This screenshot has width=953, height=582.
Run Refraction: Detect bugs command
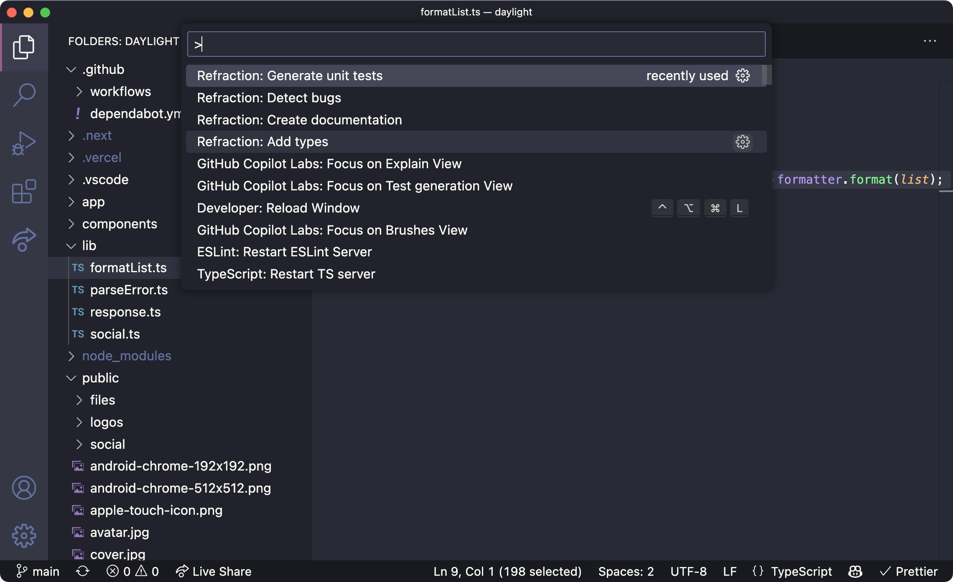coord(476,98)
